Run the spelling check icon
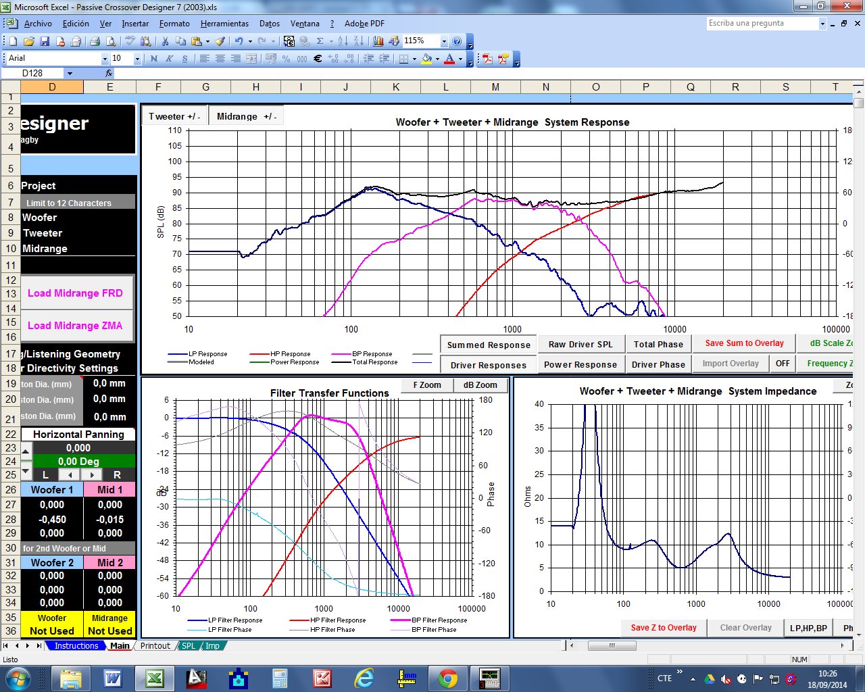The width and height of the screenshot is (865, 692). tap(130, 41)
